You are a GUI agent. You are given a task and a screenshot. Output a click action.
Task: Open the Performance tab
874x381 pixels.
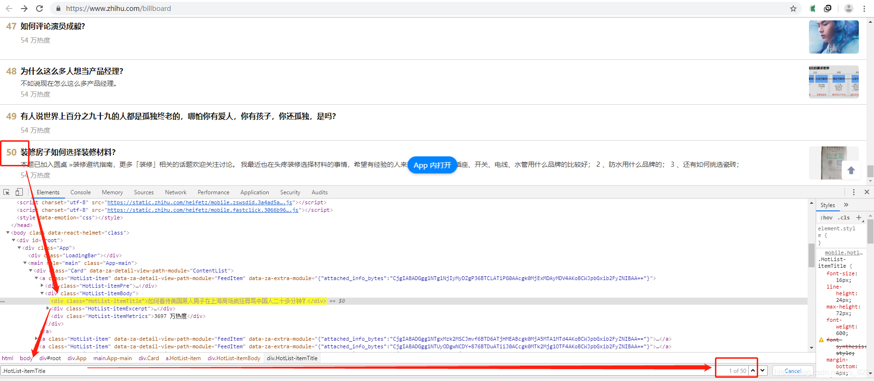214,192
